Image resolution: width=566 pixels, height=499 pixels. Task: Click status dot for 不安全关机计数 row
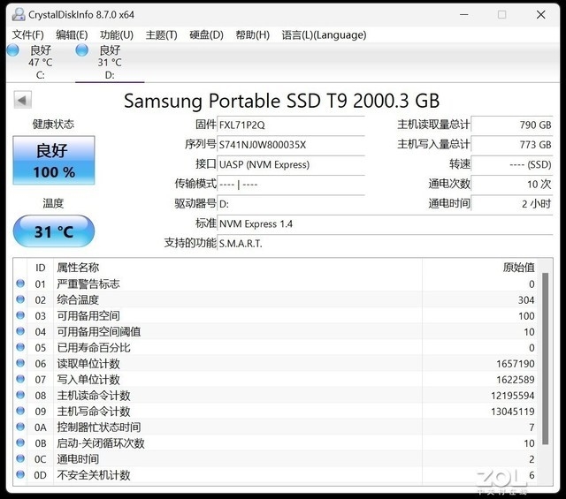(x=21, y=475)
